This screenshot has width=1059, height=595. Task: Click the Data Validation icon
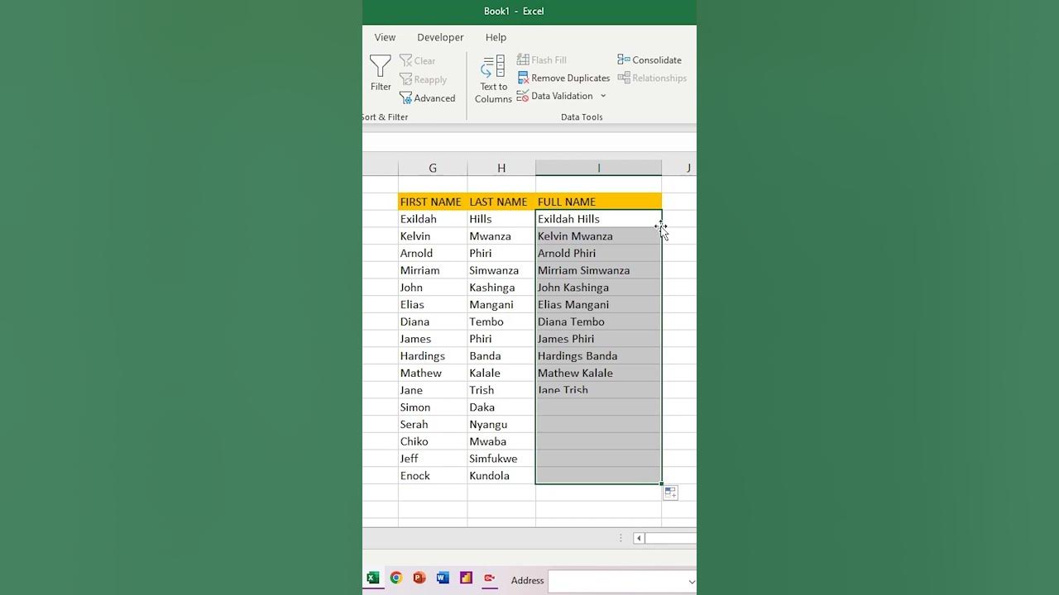pos(523,96)
